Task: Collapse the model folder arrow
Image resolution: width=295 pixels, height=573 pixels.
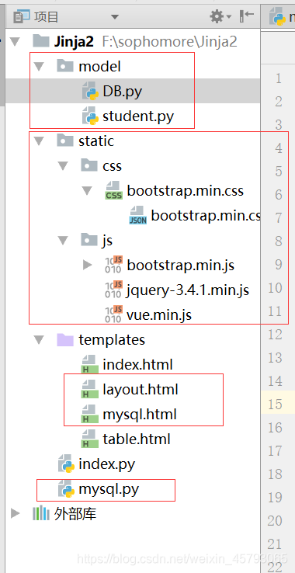Action: tap(39, 67)
